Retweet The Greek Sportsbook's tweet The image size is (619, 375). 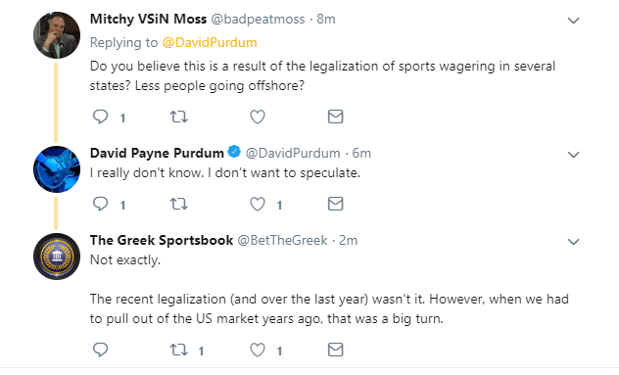[x=179, y=350]
